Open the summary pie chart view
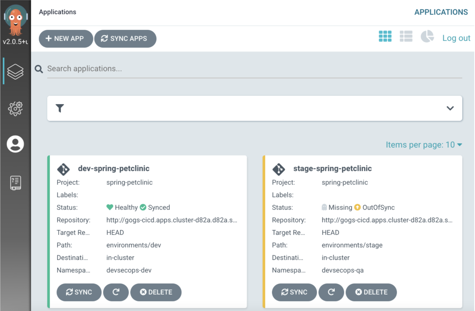 point(427,36)
